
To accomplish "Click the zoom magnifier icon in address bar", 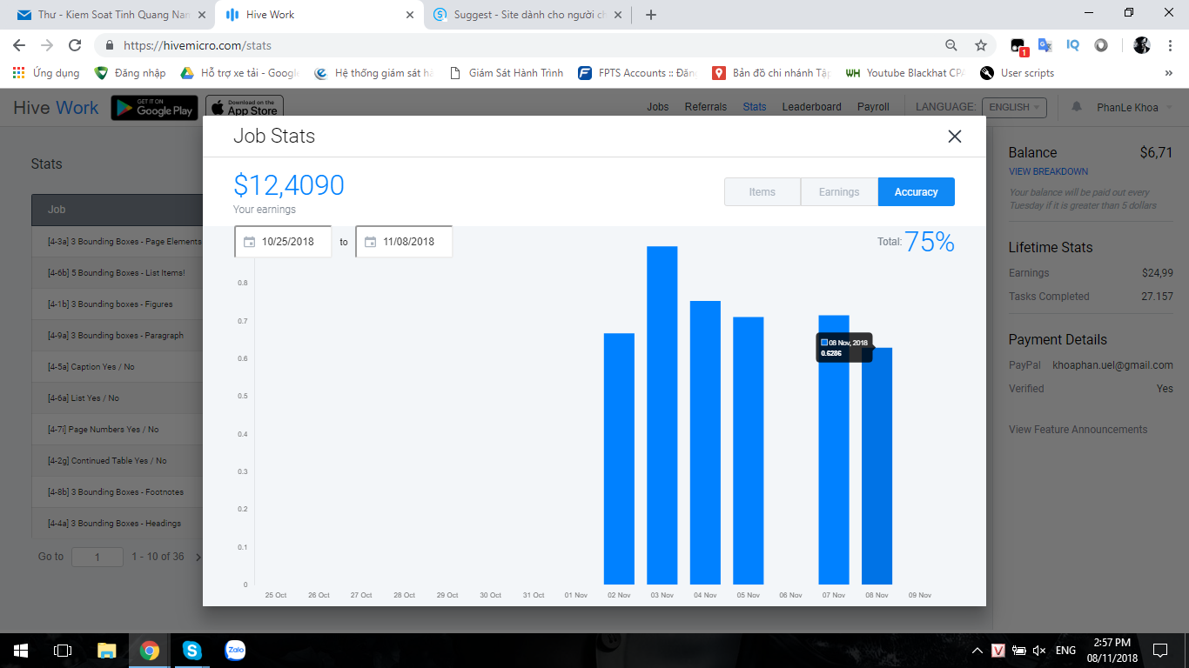I will point(951,45).
